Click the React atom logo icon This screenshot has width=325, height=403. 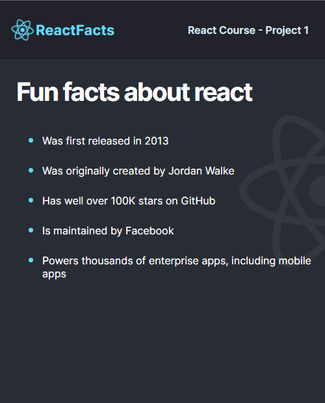point(23,30)
